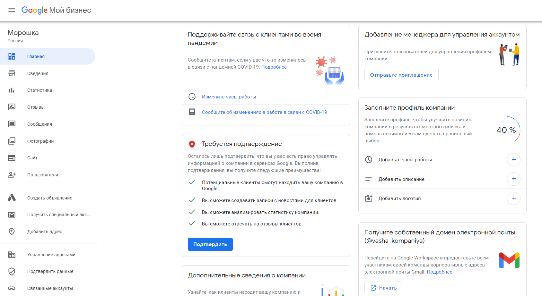Click the blue Подтвердить button
This screenshot has height=296, width=542.
210,244
